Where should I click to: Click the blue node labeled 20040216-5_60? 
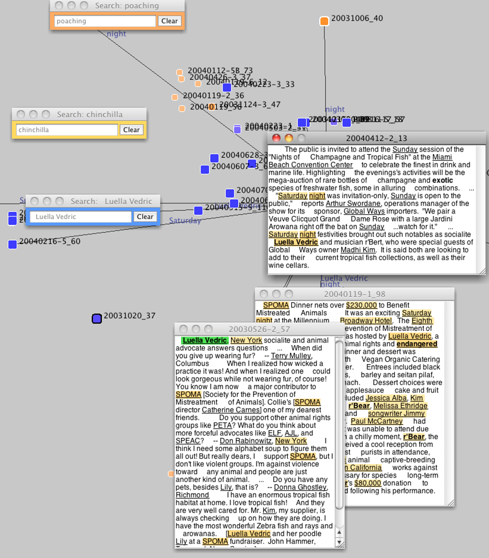[x=13, y=244]
